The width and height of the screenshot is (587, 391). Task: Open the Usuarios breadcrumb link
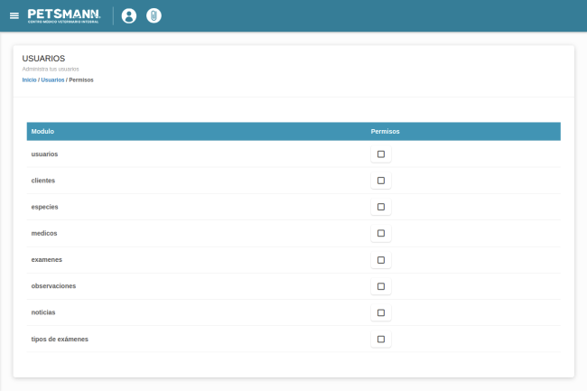[x=52, y=79]
